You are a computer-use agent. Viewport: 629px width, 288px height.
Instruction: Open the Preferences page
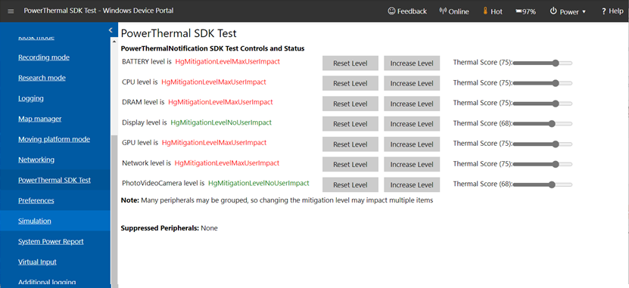(36, 200)
